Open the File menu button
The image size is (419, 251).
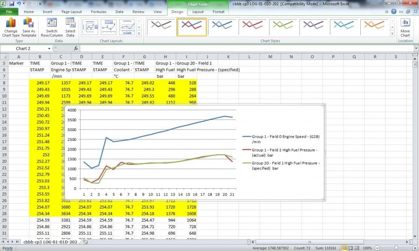tap(9, 12)
